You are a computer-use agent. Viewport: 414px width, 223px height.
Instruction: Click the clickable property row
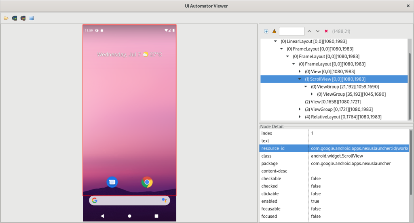coord(334,194)
